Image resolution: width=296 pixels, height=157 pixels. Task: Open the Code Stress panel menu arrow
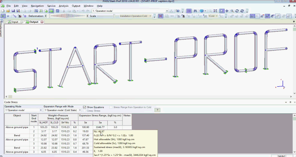pos(286,102)
